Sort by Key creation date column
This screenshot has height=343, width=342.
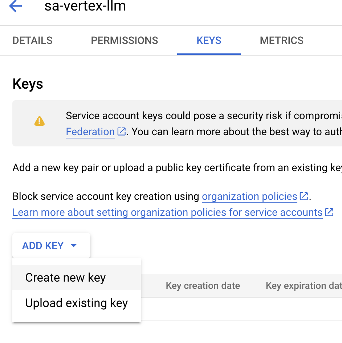pos(203,286)
